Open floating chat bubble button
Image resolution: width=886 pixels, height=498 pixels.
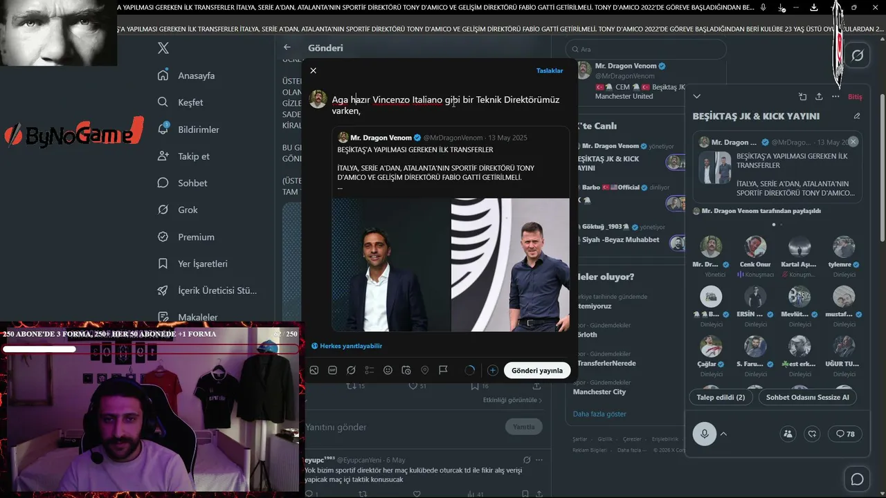[x=857, y=479]
